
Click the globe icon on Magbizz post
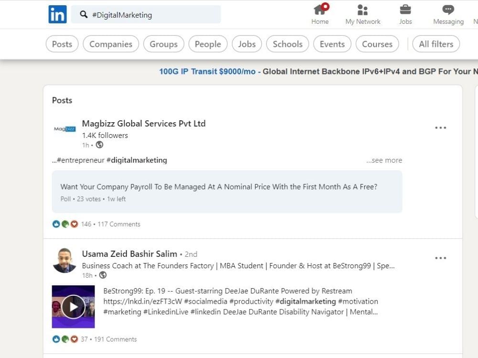(x=99, y=145)
